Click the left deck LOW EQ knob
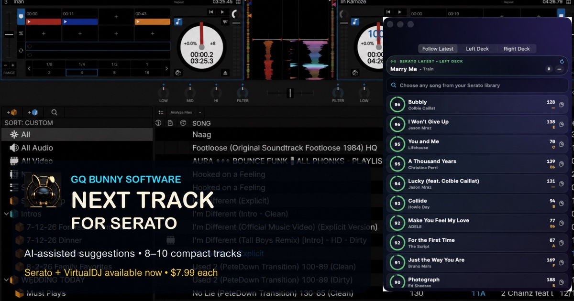Screen dimensions: 574x301 click(x=164, y=92)
